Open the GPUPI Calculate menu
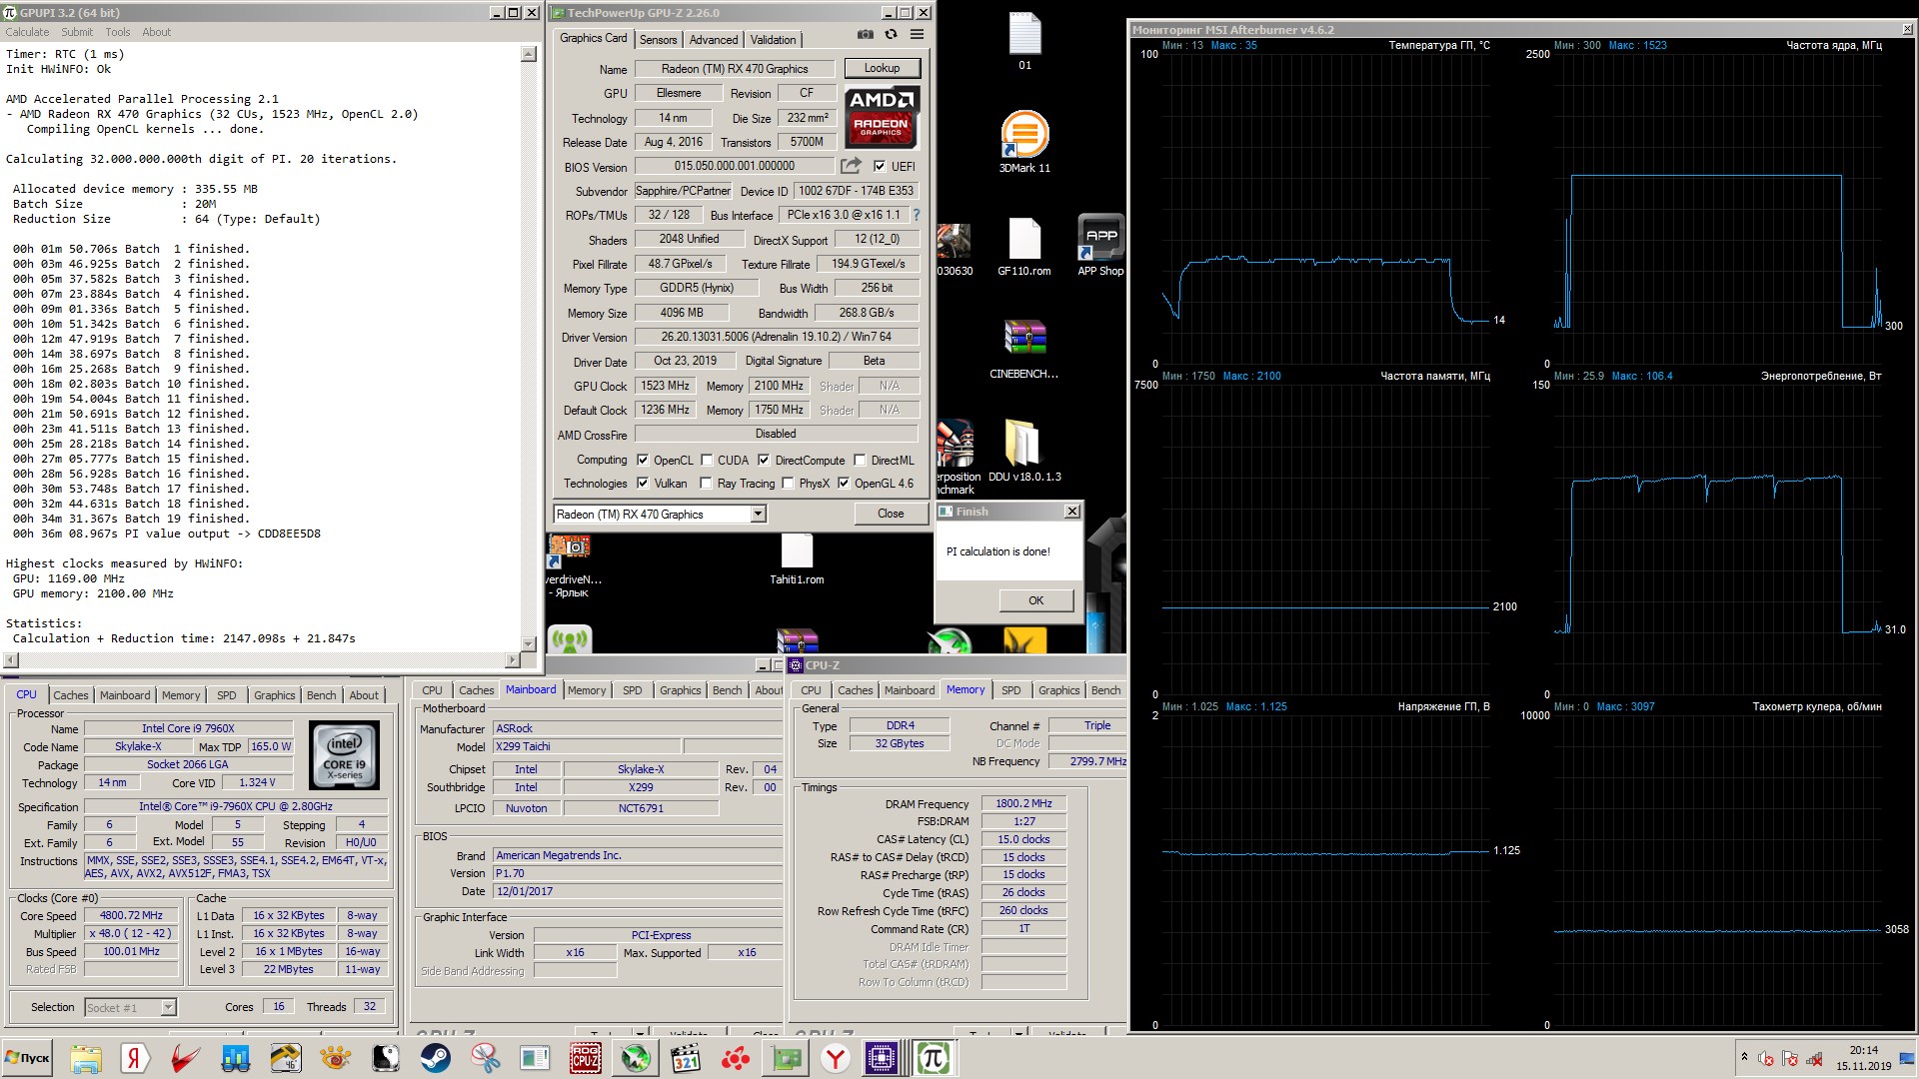Viewport: 1919px width, 1079px height. pyautogui.click(x=27, y=32)
